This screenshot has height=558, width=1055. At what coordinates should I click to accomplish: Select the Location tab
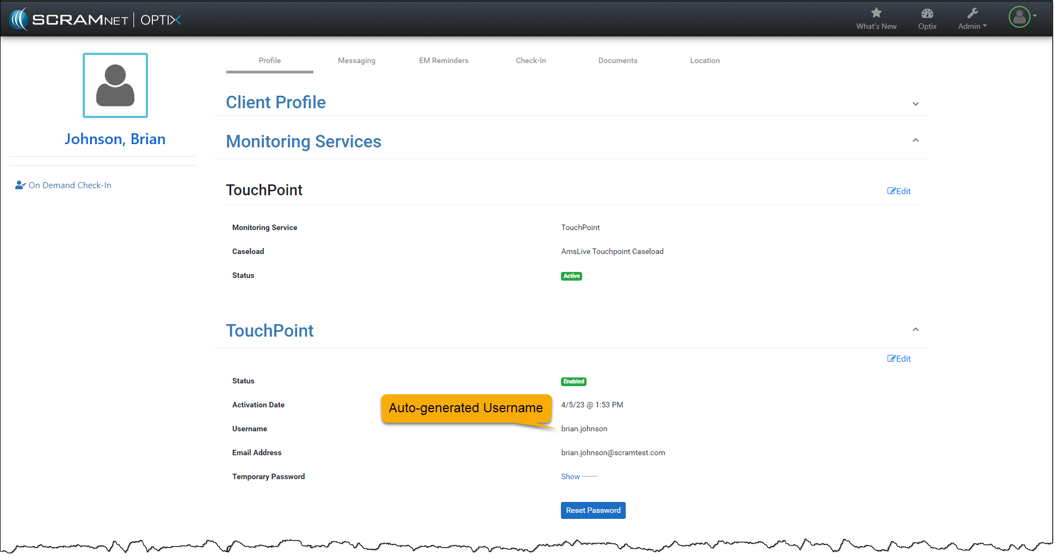705,60
